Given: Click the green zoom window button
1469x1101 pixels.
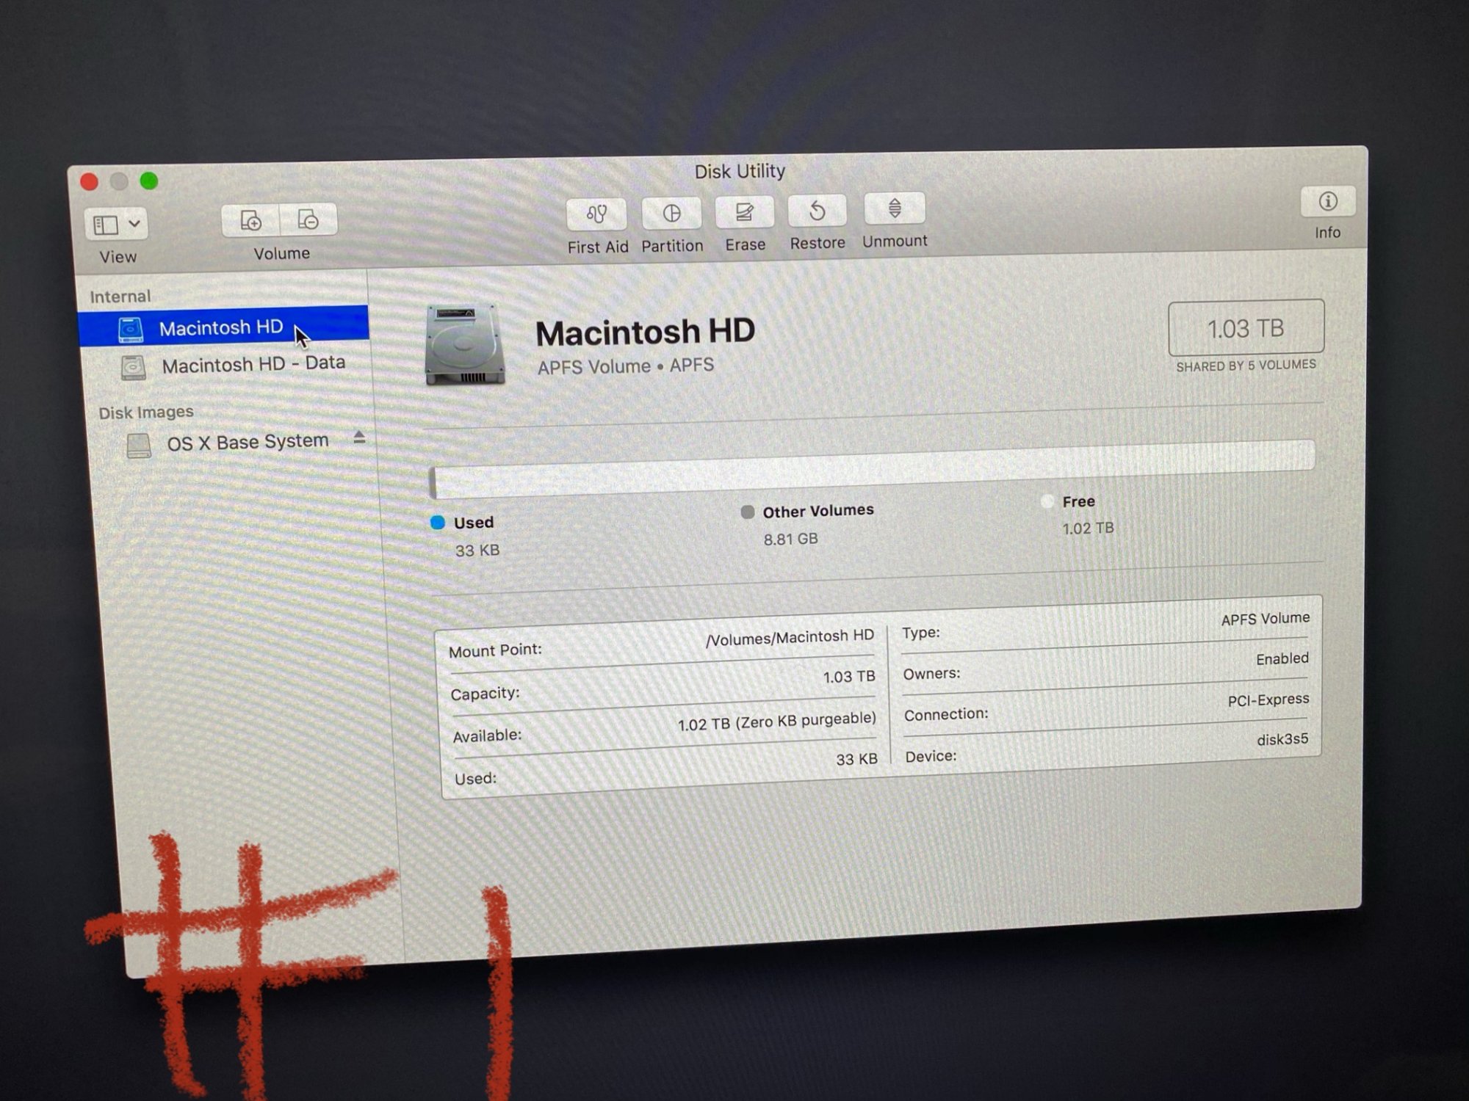Looking at the screenshot, I should pos(149,181).
